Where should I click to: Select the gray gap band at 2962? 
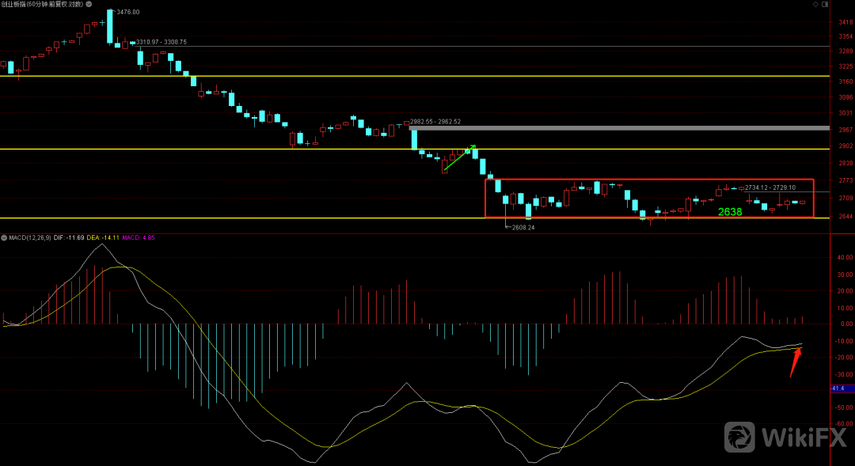point(617,127)
